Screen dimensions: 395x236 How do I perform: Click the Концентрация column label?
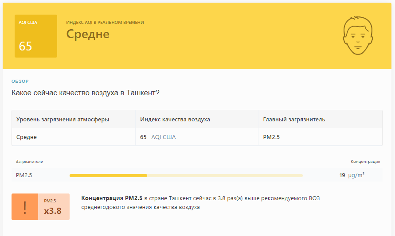[365, 162]
